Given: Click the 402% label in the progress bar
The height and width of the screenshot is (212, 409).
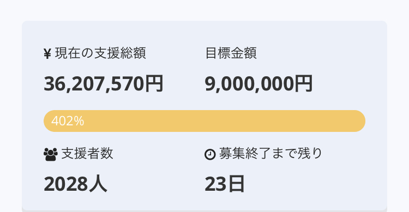Looking at the screenshot, I should [68, 121].
